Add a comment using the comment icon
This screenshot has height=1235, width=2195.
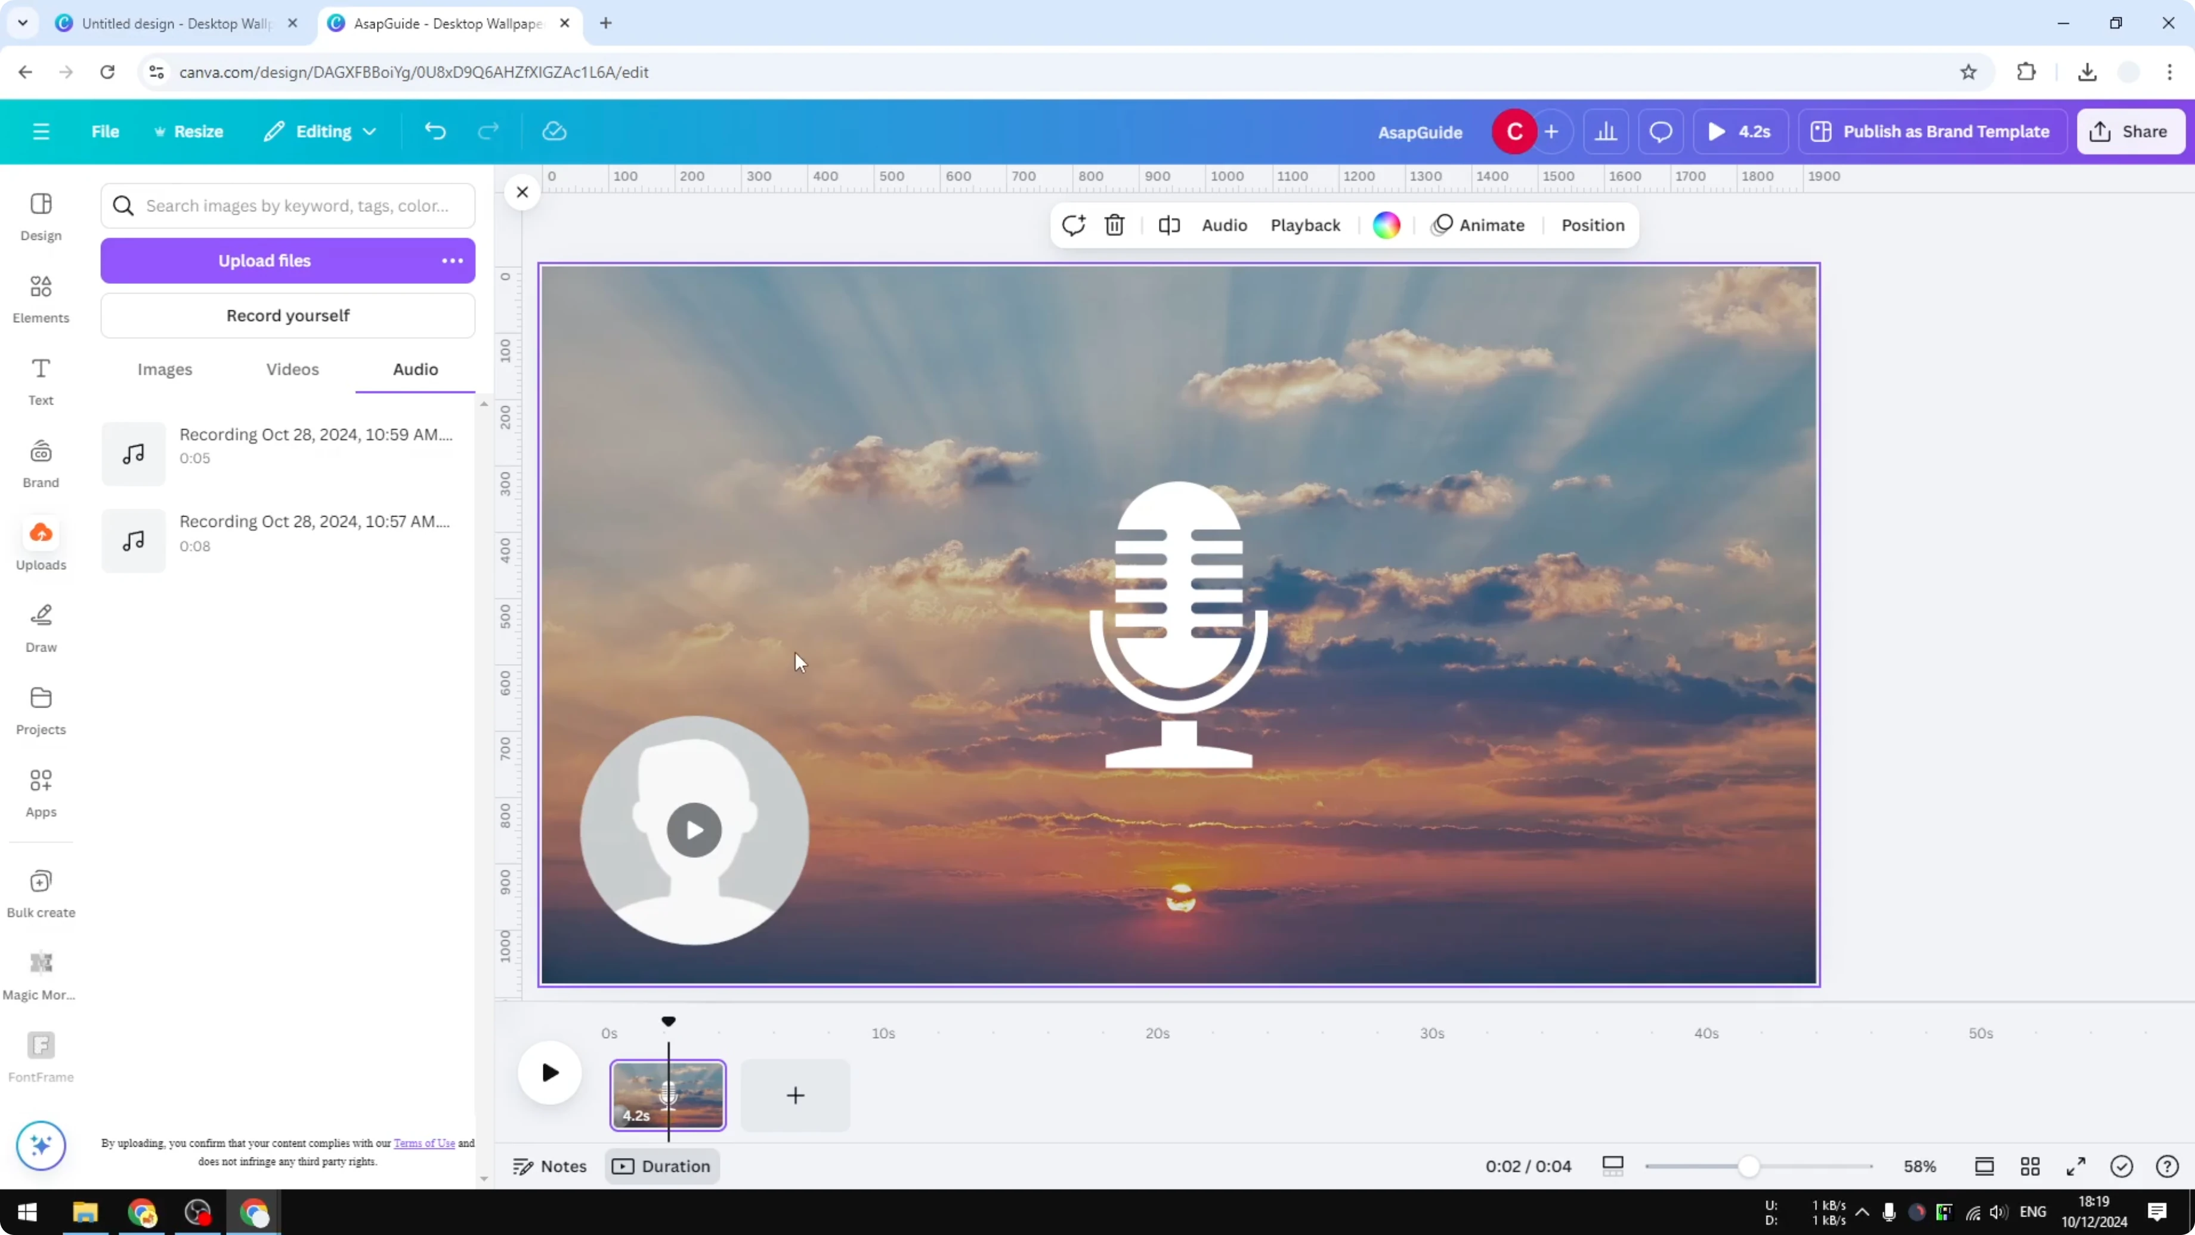(1073, 225)
